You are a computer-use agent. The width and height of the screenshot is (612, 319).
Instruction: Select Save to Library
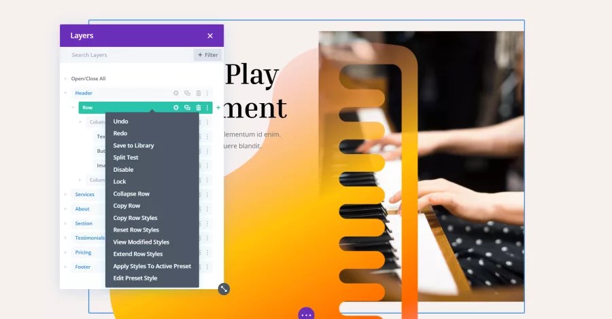pyautogui.click(x=133, y=146)
